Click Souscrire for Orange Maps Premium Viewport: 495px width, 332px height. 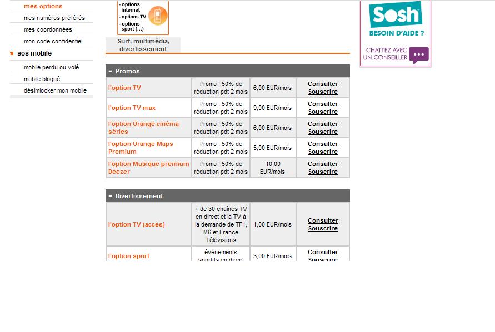[x=323, y=152]
